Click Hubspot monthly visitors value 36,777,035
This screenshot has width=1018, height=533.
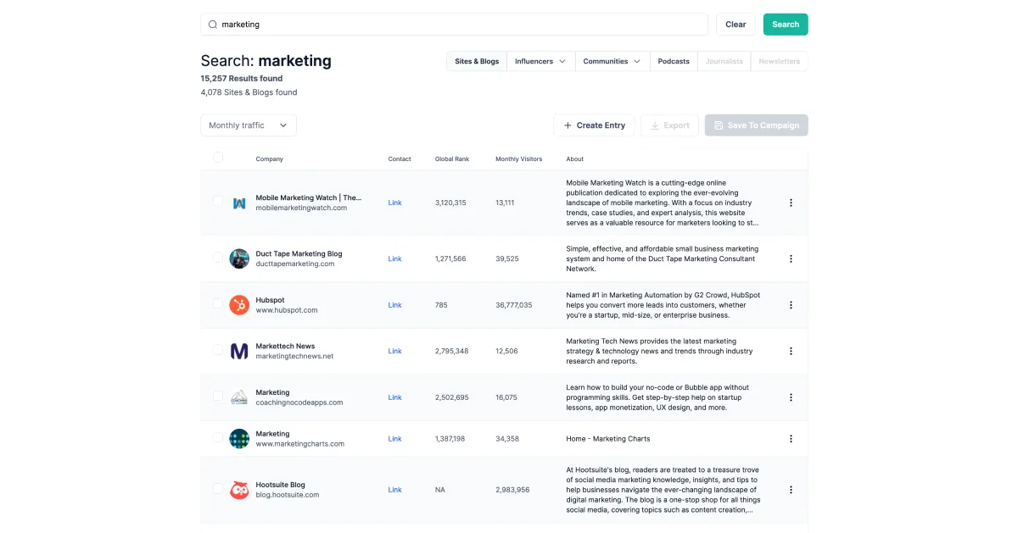tap(514, 305)
